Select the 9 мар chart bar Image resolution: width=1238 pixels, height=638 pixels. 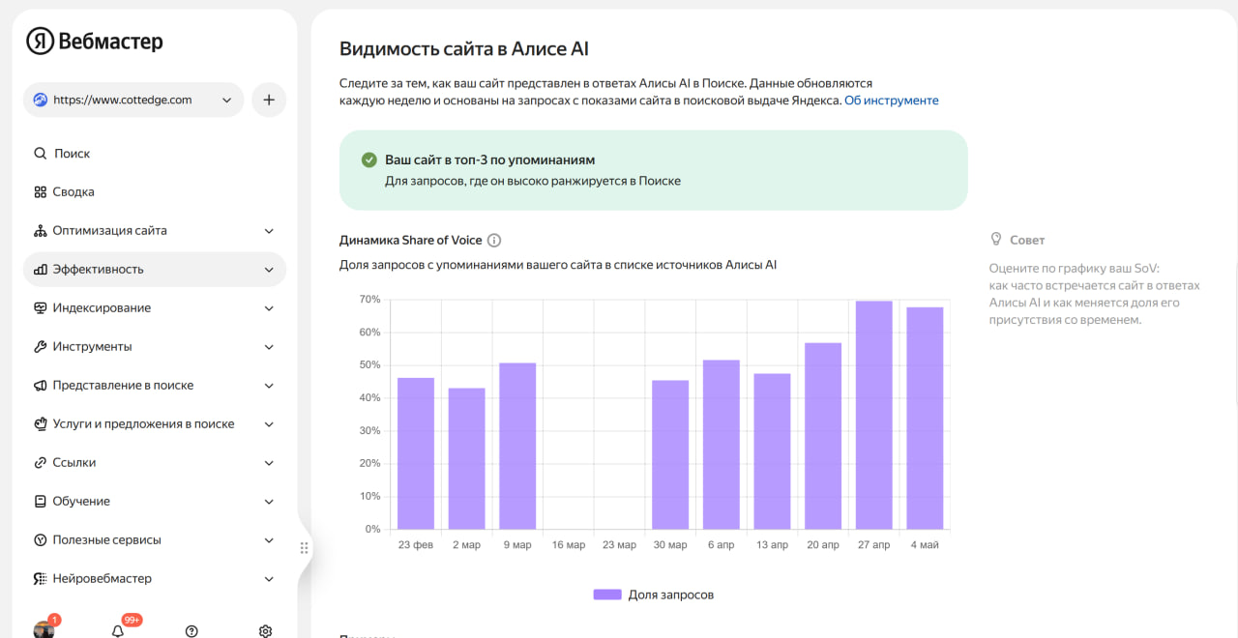[517, 446]
